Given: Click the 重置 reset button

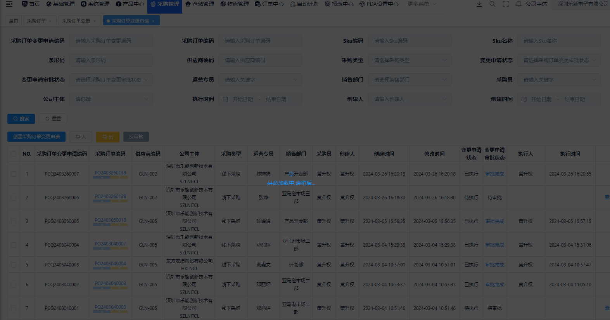Looking at the screenshot, I should (x=53, y=119).
